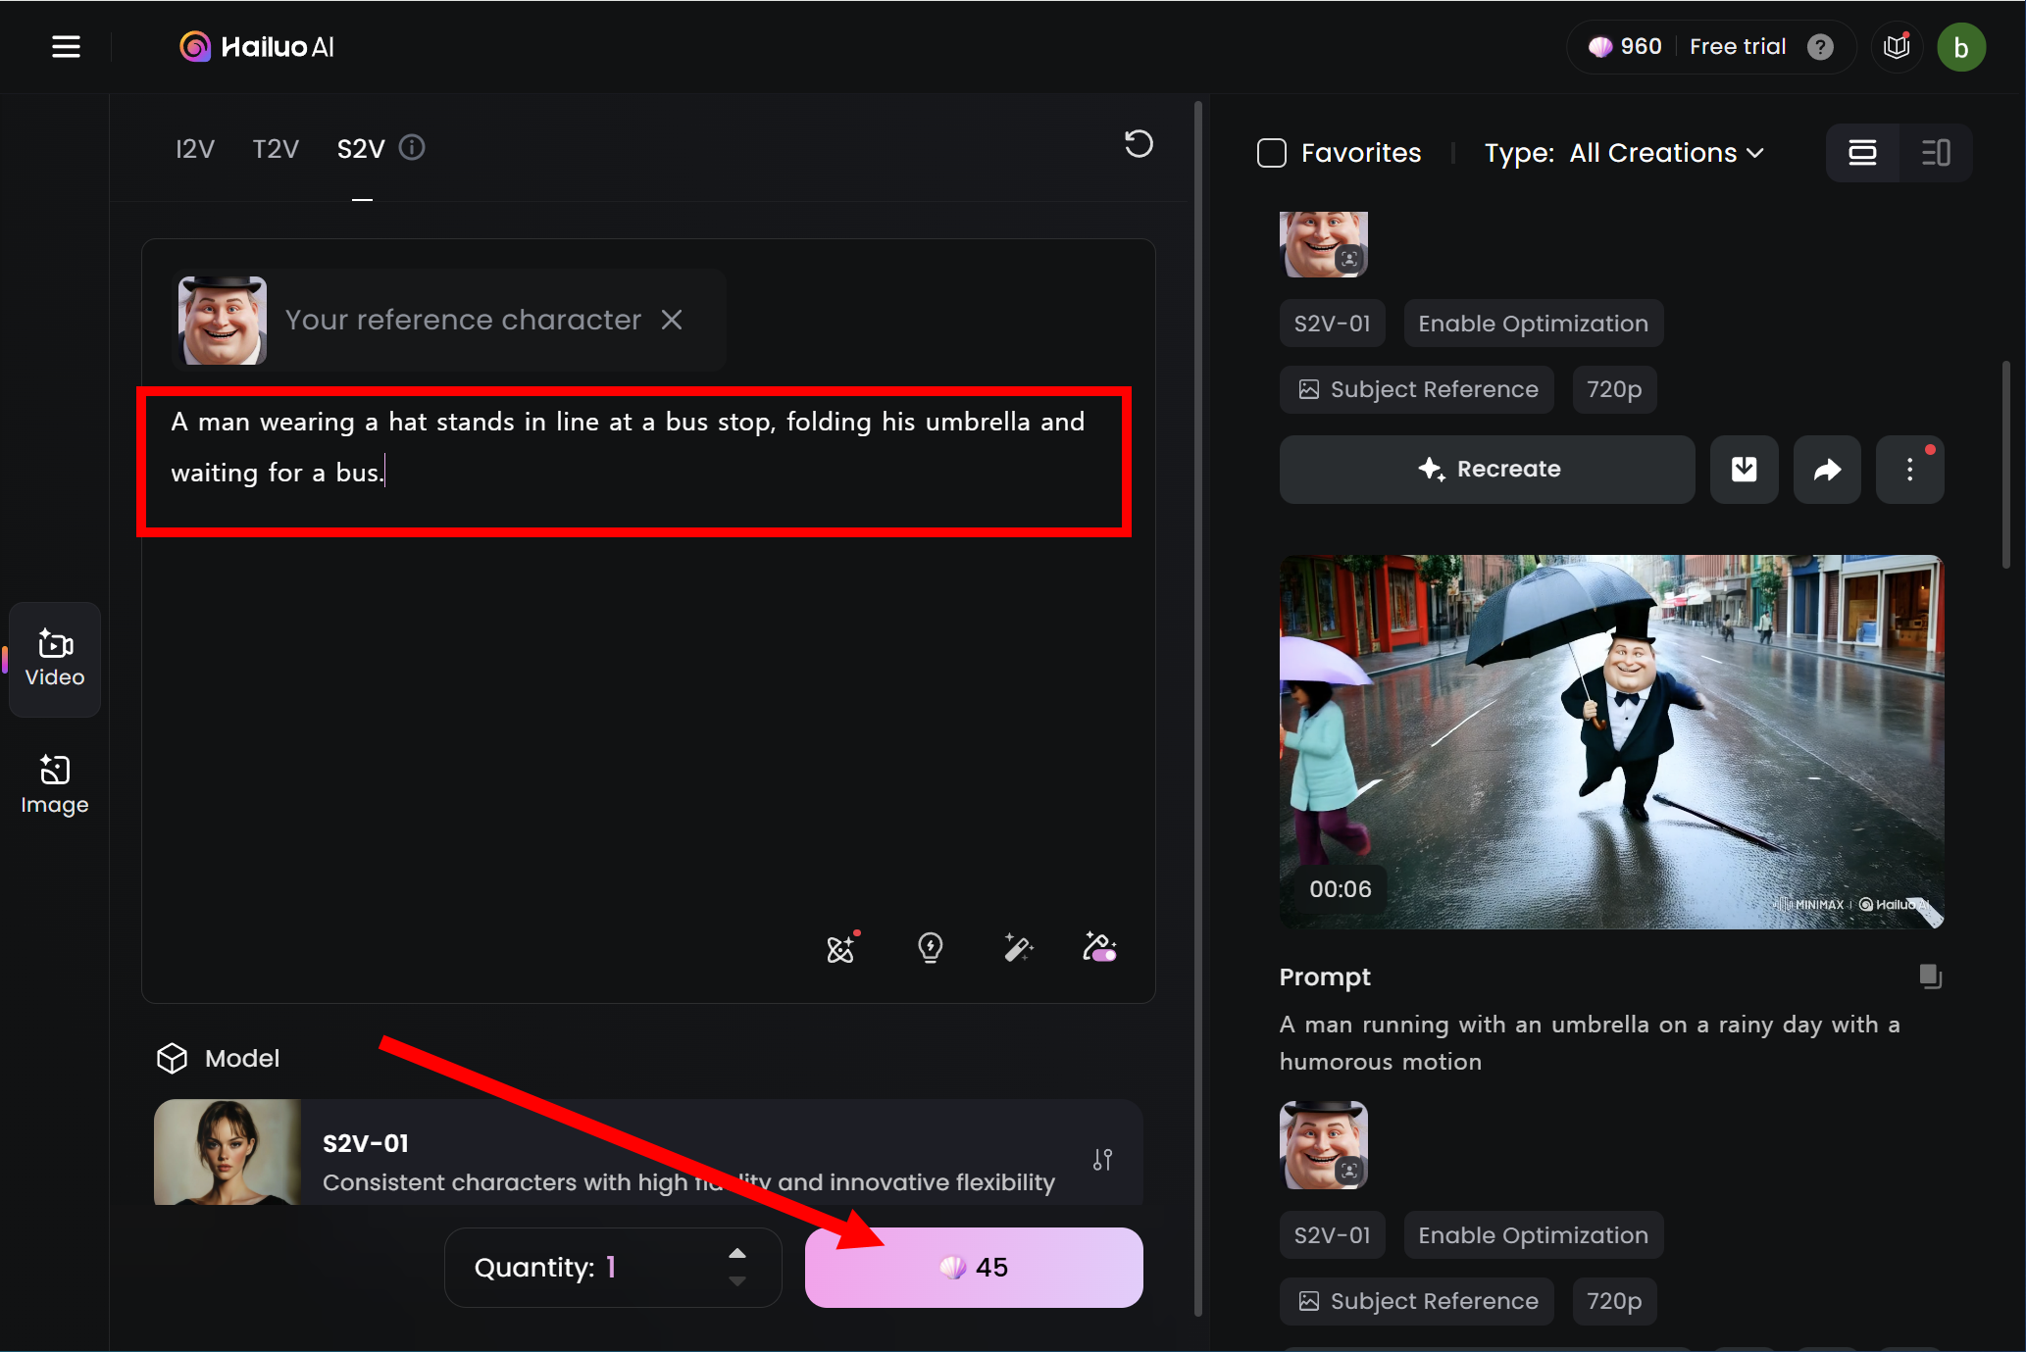Image resolution: width=2026 pixels, height=1352 pixels.
Task: Switch to side panel layout view
Action: [1935, 153]
